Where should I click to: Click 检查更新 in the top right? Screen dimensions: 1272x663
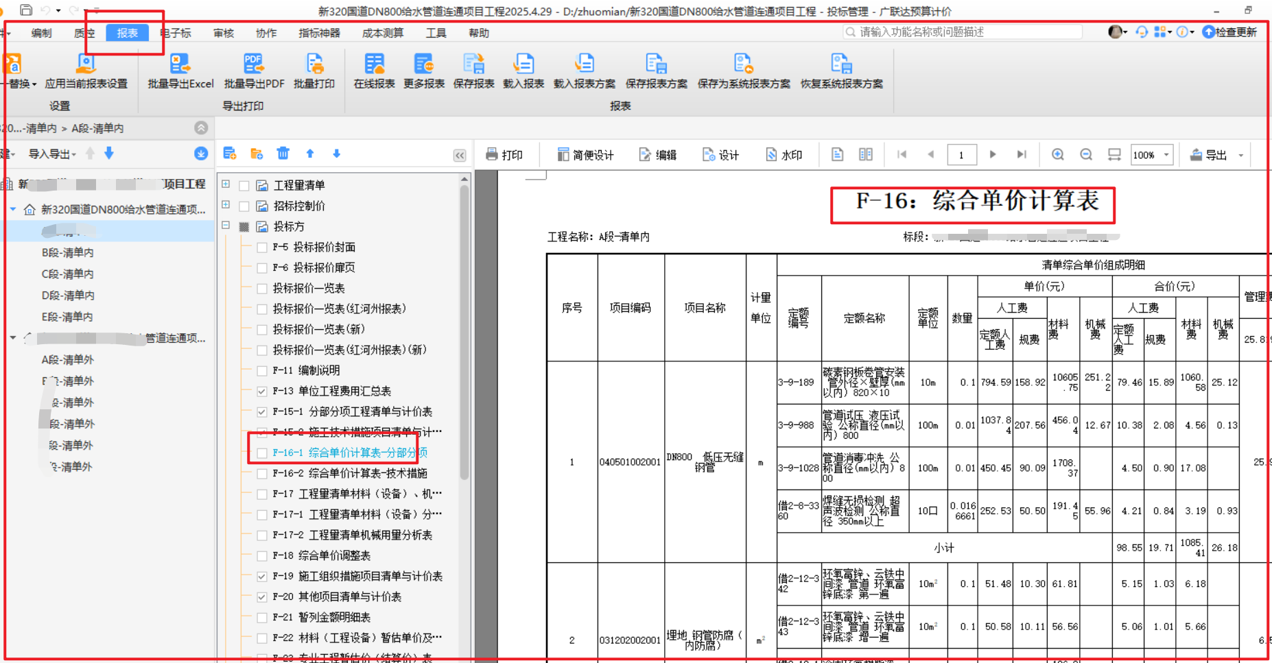tap(1229, 32)
